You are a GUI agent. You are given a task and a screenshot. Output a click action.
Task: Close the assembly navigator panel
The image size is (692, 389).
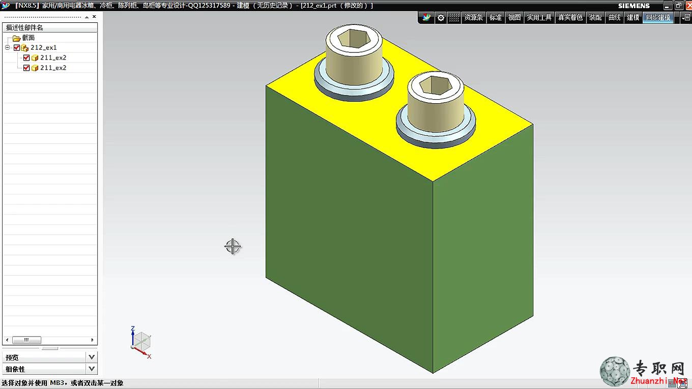[x=94, y=17]
